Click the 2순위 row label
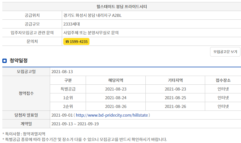241x143 pixels. click(x=68, y=106)
